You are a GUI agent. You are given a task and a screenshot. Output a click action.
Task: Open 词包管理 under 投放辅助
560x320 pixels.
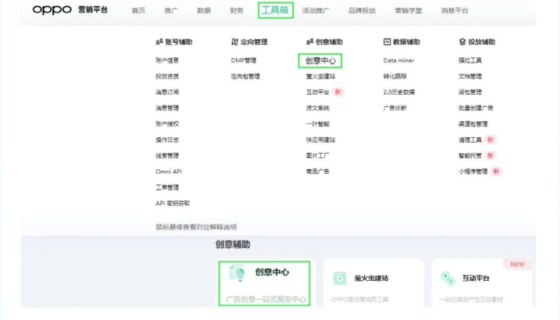(470, 93)
